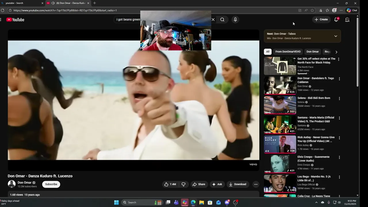Image resolution: width=368 pixels, height=207 pixels.
Task: Open options for The North Face ad
Action: click(338, 59)
